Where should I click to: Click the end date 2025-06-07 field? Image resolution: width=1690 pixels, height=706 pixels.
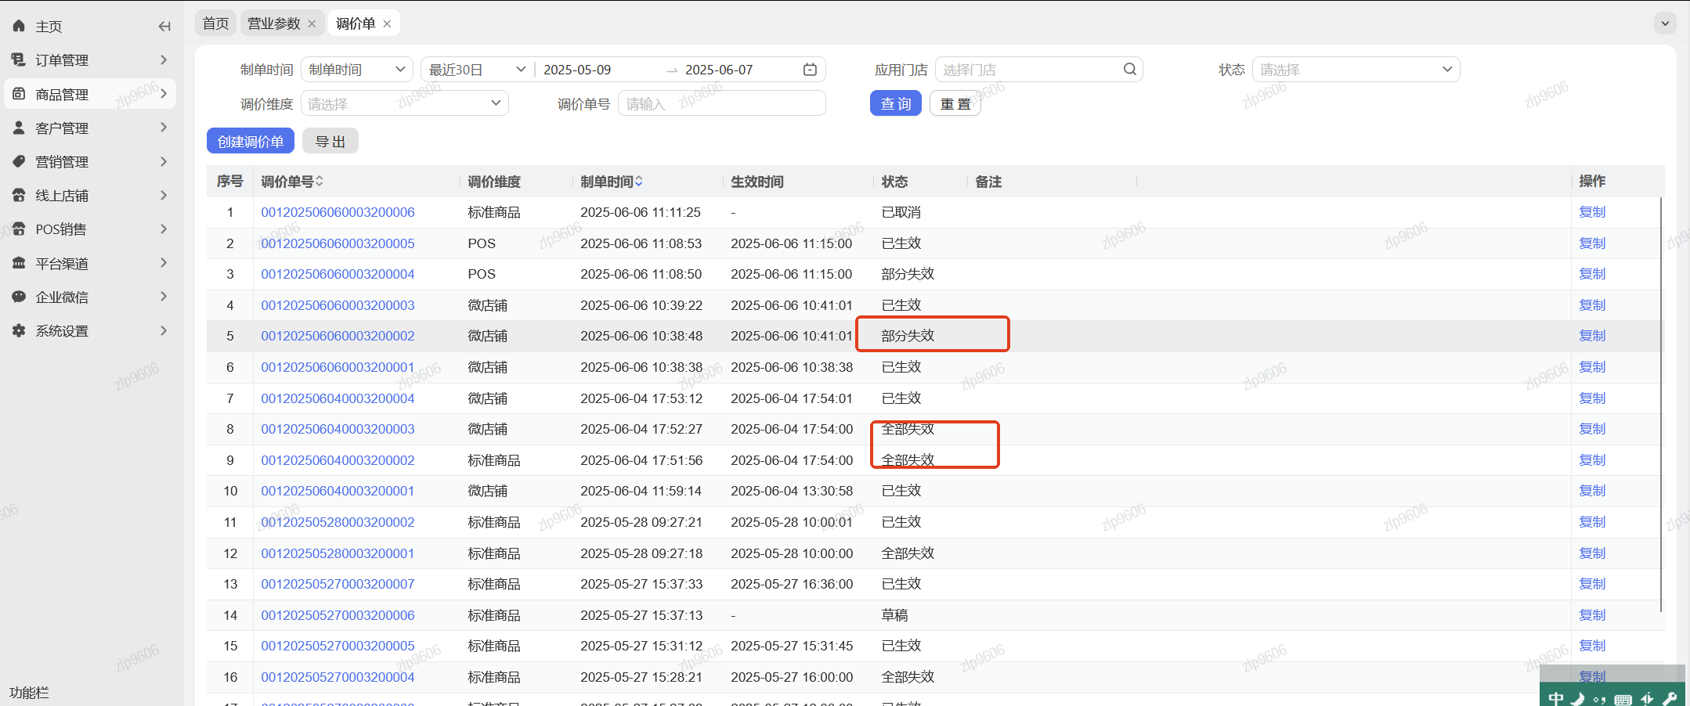pyautogui.click(x=719, y=70)
